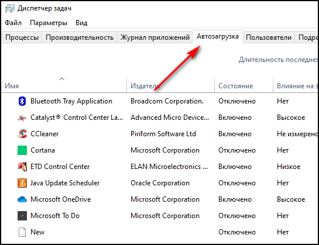This screenshot has width=319, height=245.
Task: Click the green Cortana icon
Action: pyautogui.click(x=22, y=150)
